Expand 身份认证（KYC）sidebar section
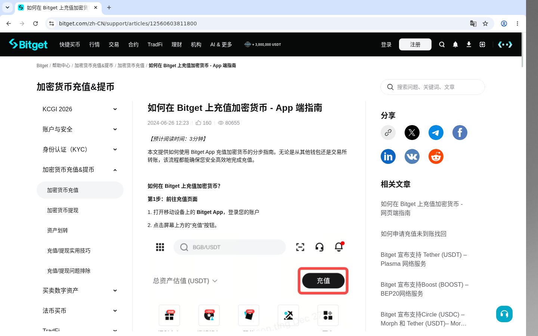This screenshot has width=538, height=336. pyautogui.click(x=80, y=149)
